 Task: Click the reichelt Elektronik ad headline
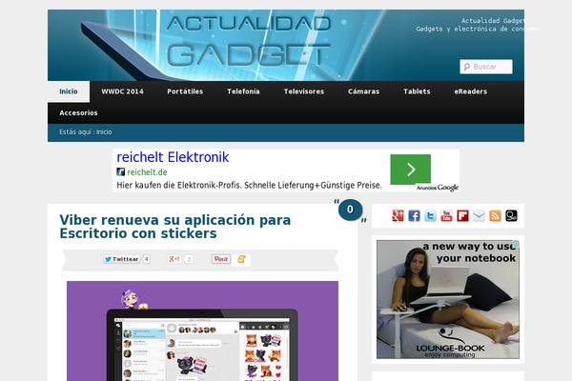(173, 157)
